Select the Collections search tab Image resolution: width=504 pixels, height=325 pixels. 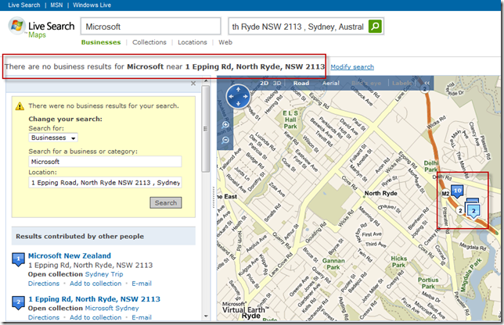point(149,42)
